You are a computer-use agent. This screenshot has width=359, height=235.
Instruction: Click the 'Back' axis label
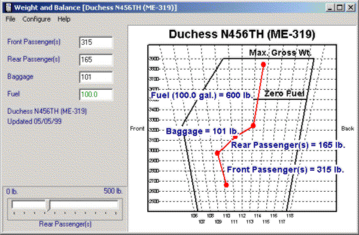[x=348, y=129]
